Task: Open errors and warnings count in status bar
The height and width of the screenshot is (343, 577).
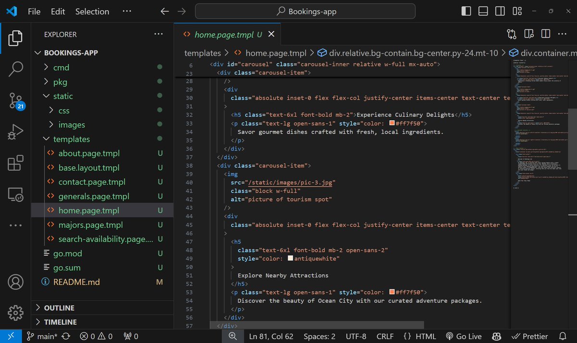Action: click(96, 336)
